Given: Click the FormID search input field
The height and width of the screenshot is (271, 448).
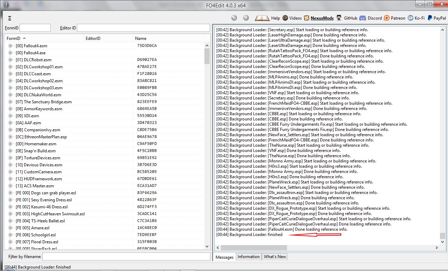Looking at the screenshot, I should coord(35,28).
